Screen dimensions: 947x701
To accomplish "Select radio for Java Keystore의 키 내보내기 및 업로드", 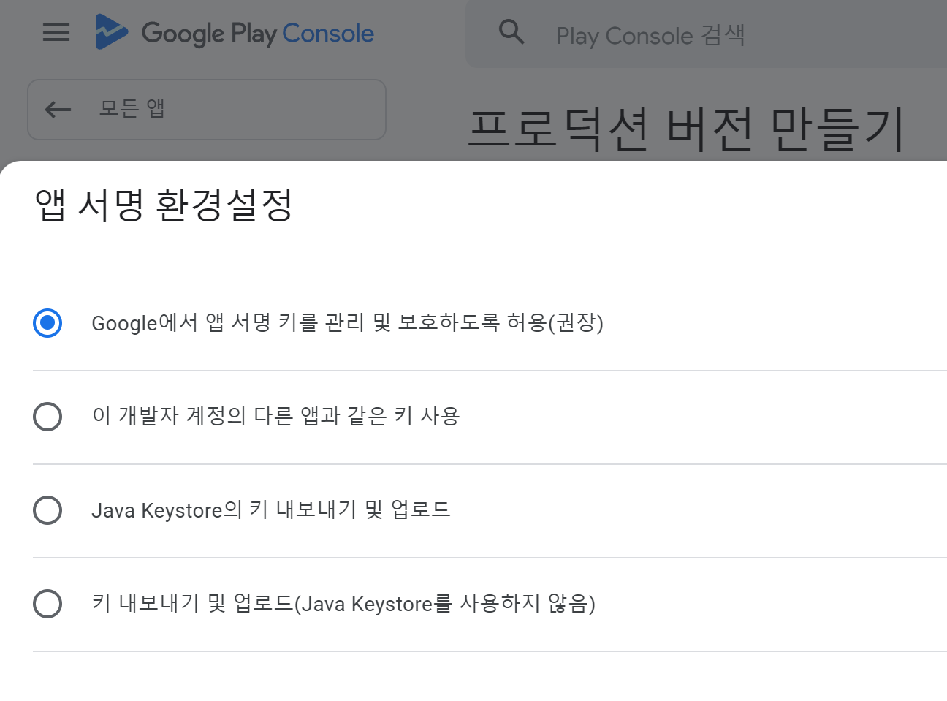I will 47,509.
